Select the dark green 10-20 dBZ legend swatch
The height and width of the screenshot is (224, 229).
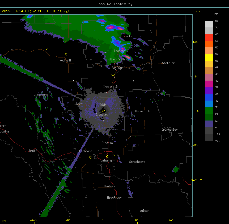[209, 117]
